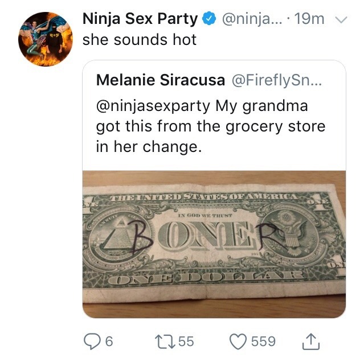Open Ninja Sex Party profile avatar
The width and height of the screenshot is (364, 358).
tap(46, 39)
